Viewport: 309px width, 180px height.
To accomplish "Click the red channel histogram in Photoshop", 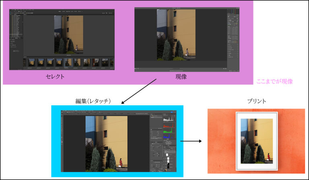I will (169, 126).
